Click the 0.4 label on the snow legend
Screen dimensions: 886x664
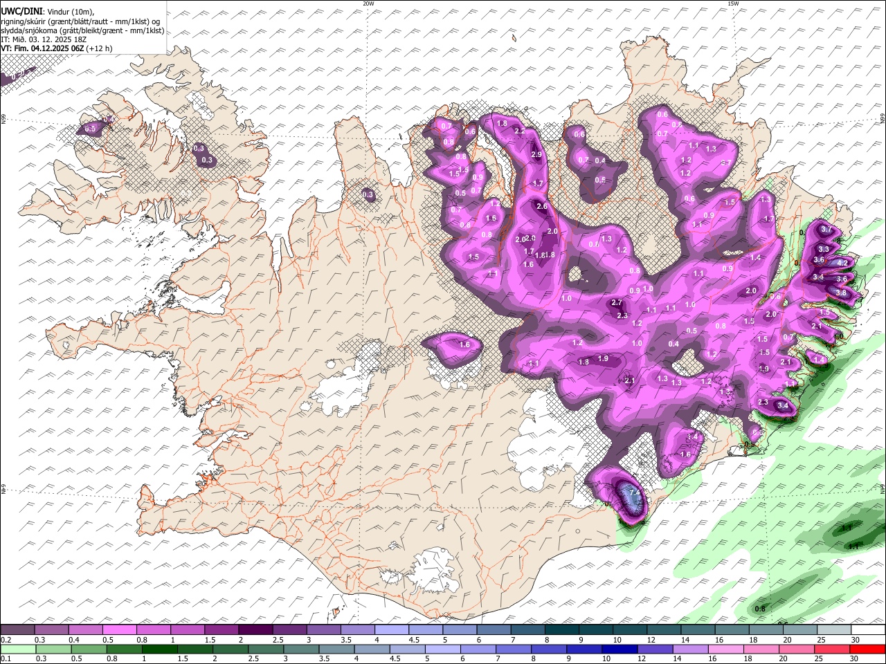pyautogui.click(x=75, y=640)
